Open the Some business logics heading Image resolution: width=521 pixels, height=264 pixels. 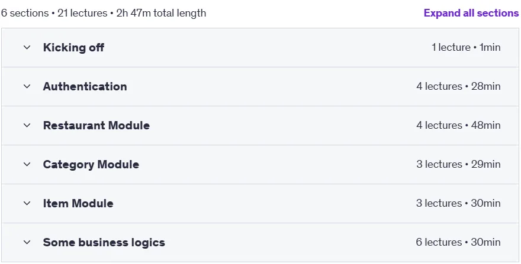104,242
